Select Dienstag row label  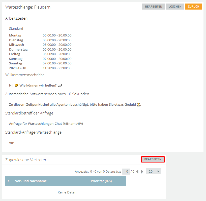pos(16,40)
